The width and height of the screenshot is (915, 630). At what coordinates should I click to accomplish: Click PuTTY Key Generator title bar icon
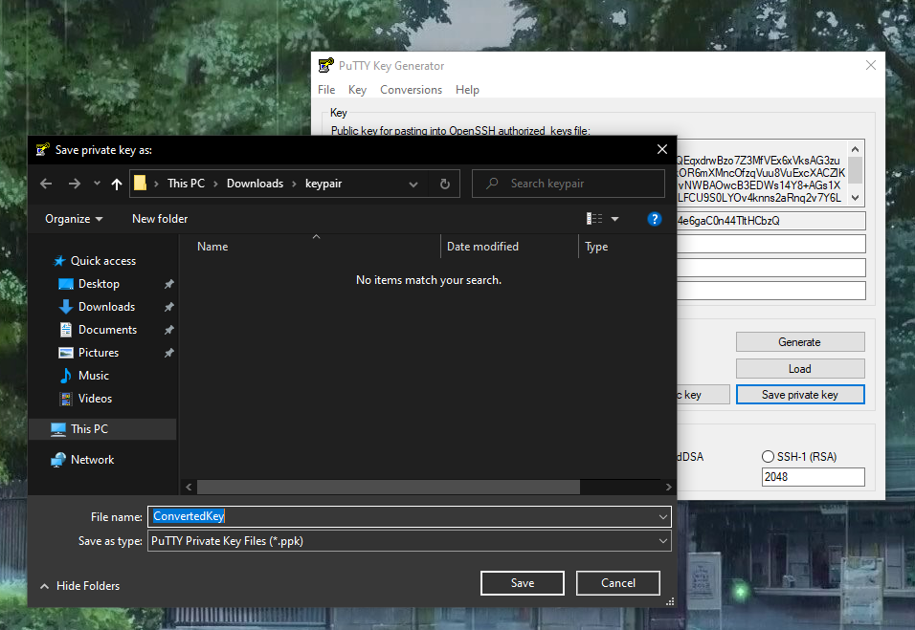[326, 65]
